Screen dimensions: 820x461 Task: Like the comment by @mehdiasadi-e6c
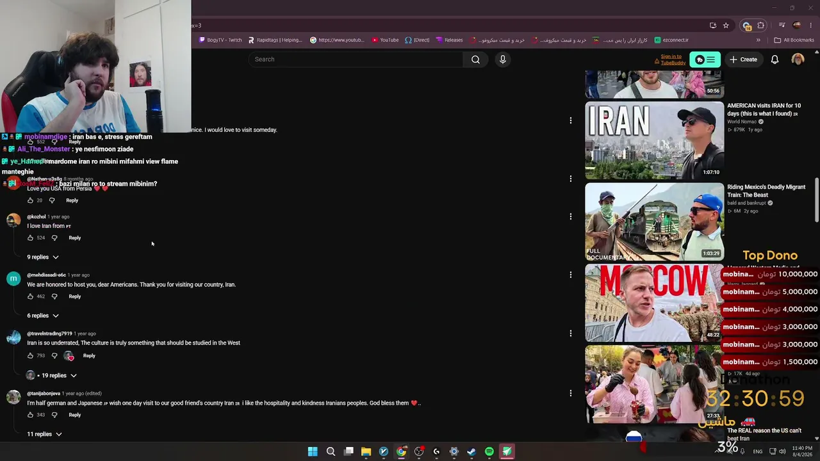click(x=30, y=296)
